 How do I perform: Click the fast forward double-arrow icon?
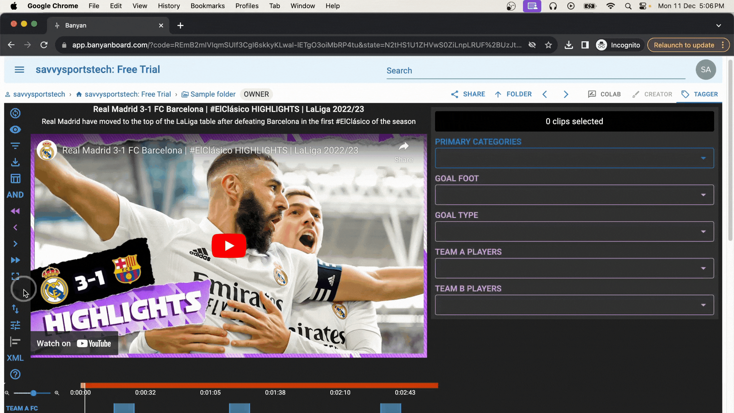tap(15, 260)
